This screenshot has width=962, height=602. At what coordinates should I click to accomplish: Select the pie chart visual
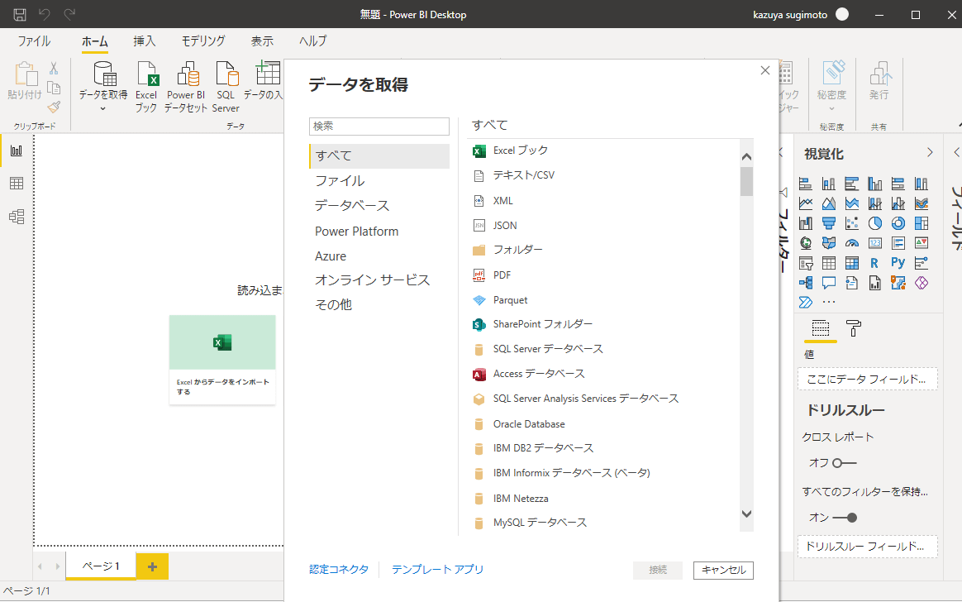[875, 223]
